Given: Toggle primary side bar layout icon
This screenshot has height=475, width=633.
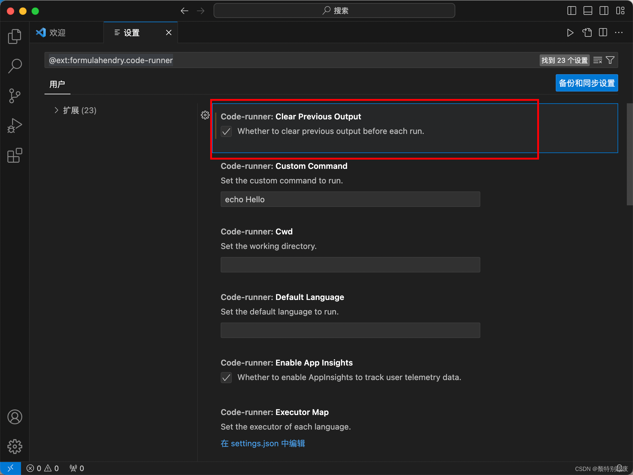Looking at the screenshot, I should [x=572, y=11].
